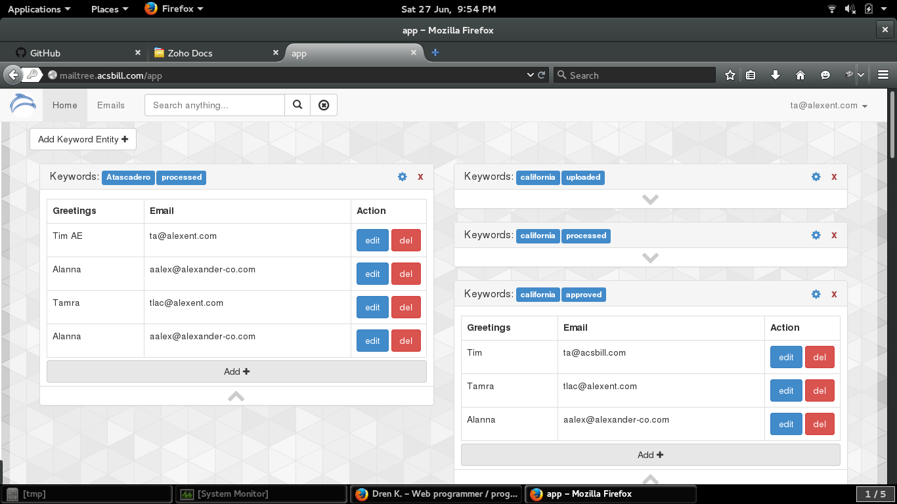Delete the california uploaded panel with red x
The image size is (897, 504).
tap(834, 177)
